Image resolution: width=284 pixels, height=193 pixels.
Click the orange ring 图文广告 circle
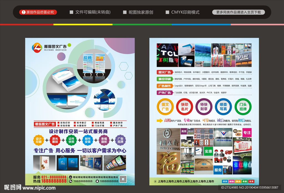(165, 107)
